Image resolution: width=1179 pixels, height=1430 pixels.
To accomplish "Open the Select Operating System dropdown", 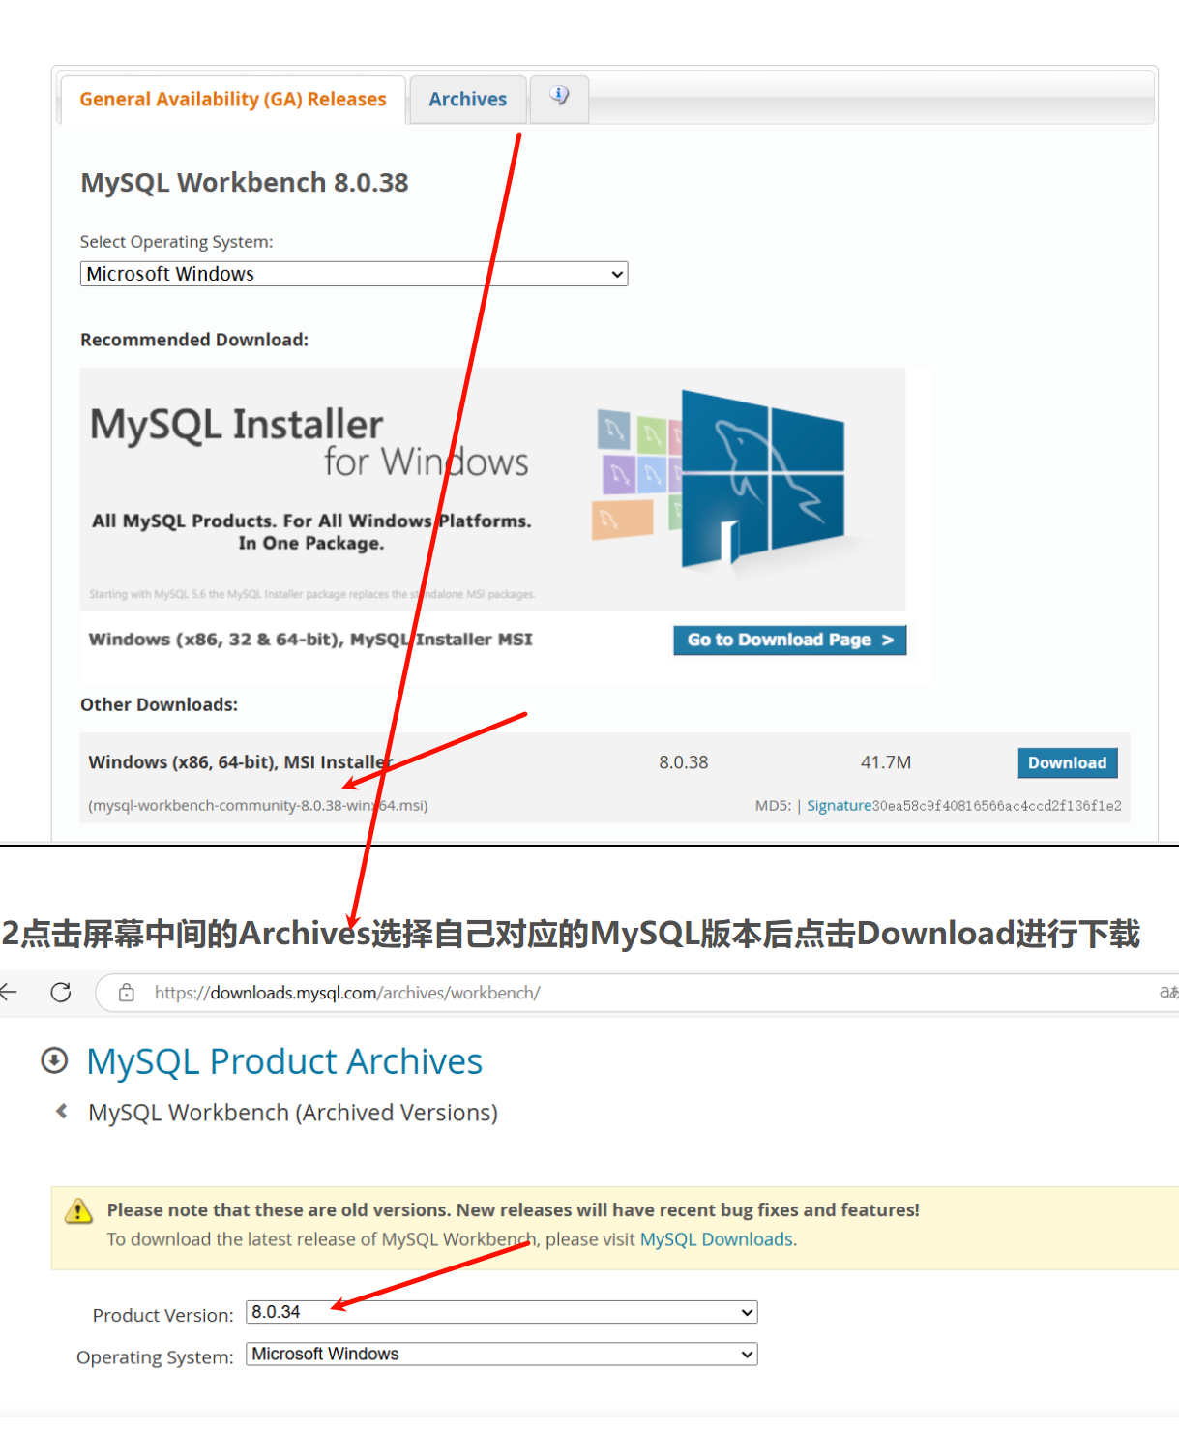I will tap(354, 274).
